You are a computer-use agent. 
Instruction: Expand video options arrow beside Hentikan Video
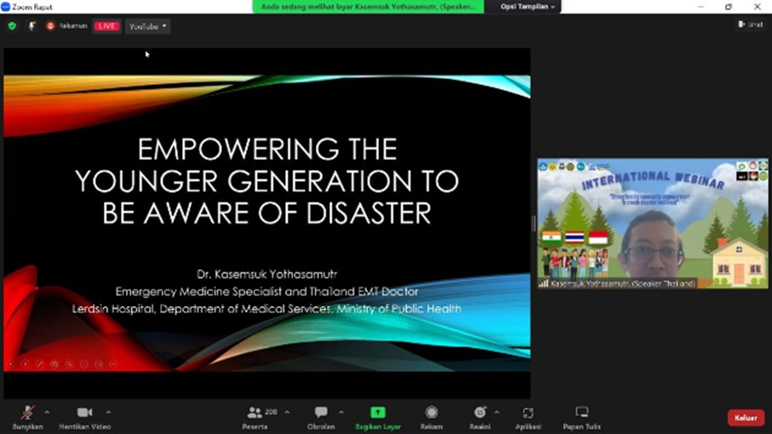tap(108, 412)
